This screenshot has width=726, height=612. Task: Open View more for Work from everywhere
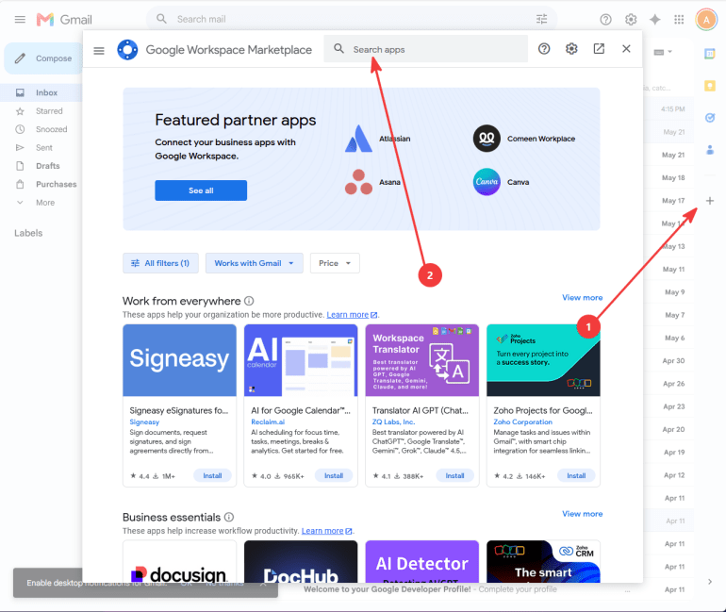click(582, 298)
